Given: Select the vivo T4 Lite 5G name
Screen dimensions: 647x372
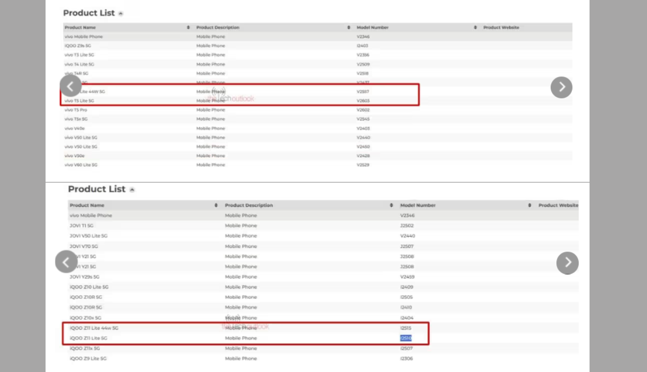Looking at the screenshot, I should 79,65.
